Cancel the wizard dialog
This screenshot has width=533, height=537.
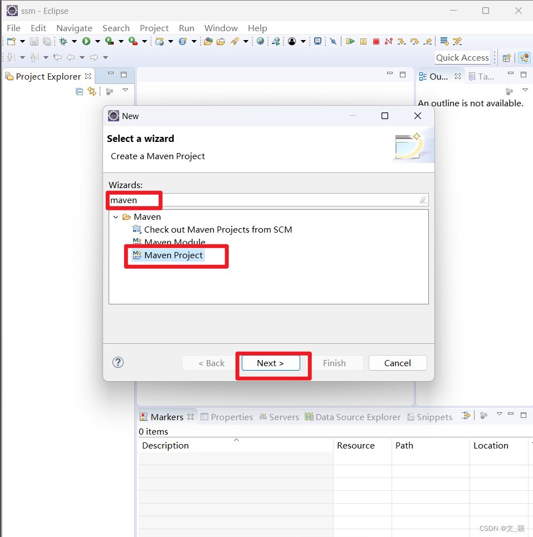[398, 363]
